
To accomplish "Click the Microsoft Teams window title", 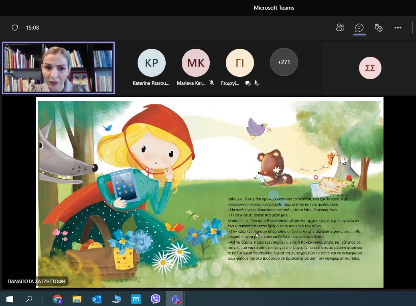I will pos(274,8).
